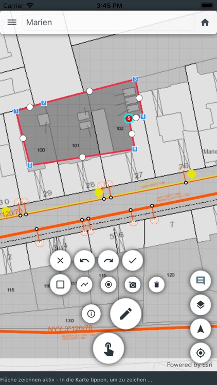Image resolution: width=217 pixels, height=385 pixels.
Task: Tap the navigation arrow button
Action: point(201,329)
